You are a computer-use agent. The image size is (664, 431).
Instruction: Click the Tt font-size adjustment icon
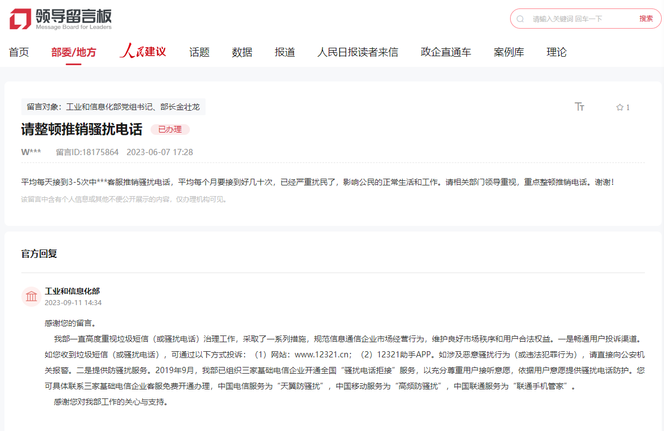(580, 107)
